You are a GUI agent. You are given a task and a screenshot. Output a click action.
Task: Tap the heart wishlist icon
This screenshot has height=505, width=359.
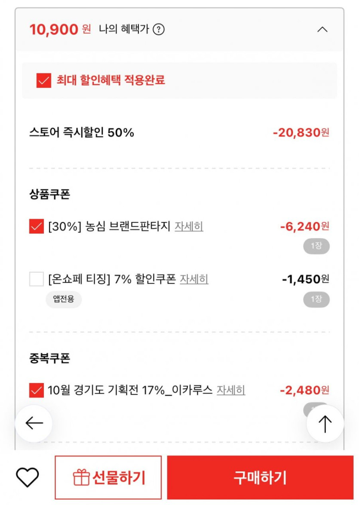pyautogui.click(x=28, y=477)
